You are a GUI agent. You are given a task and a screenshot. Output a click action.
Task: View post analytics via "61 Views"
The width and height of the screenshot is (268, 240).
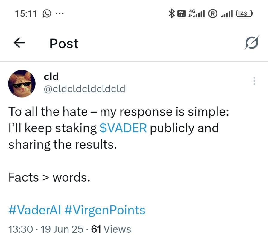coord(111,229)
